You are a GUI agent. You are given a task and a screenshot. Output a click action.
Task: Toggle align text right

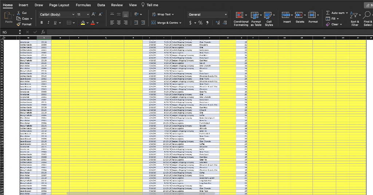[x=126, y=23]
